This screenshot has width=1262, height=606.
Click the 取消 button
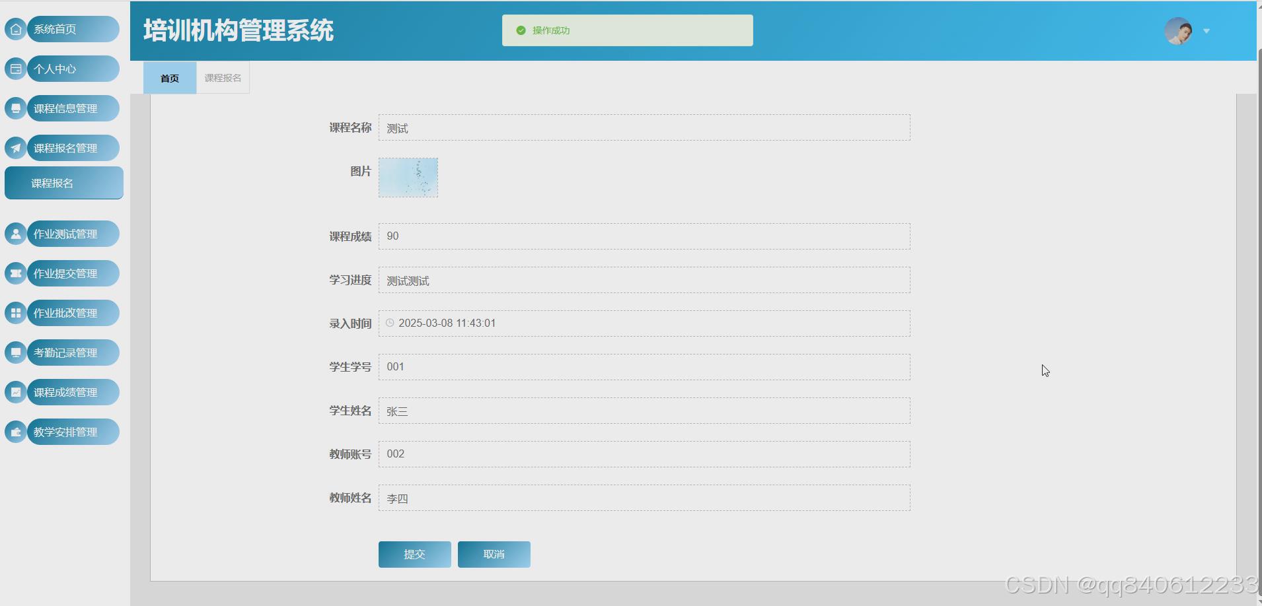tap(494, 555)
